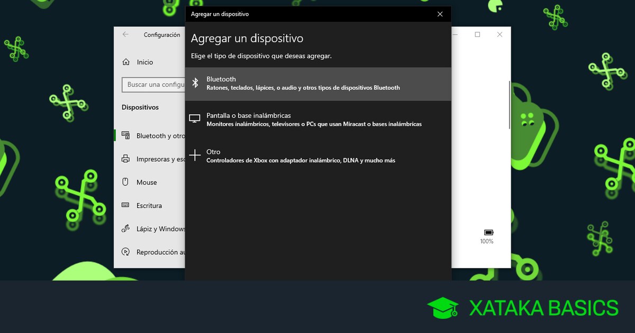Maximize the Configuración window
The width and height of the screenshot is (635, 333).
click(477, 35)
